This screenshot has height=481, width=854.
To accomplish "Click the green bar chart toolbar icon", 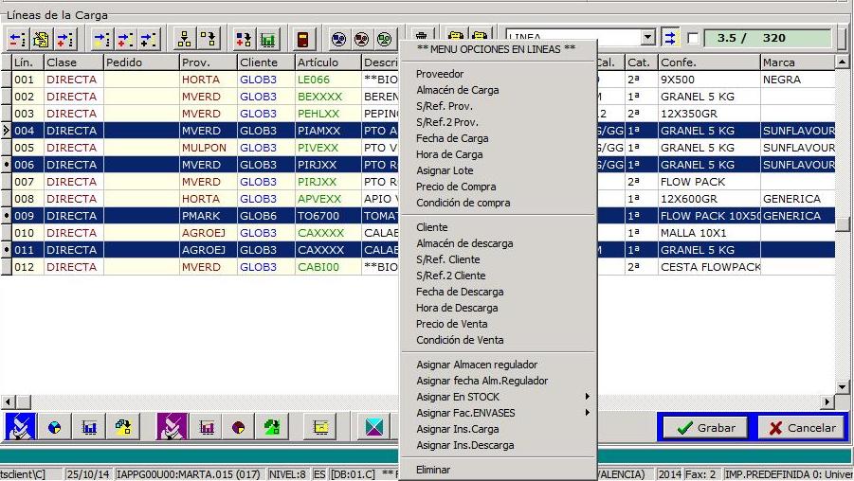I will point(268,40).
